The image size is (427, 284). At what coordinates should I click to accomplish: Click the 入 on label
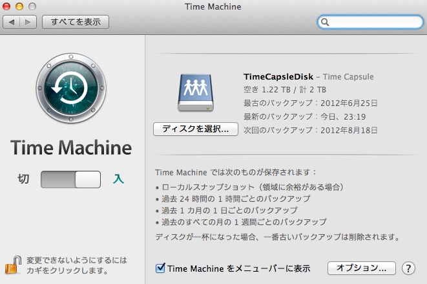point(118,179)
